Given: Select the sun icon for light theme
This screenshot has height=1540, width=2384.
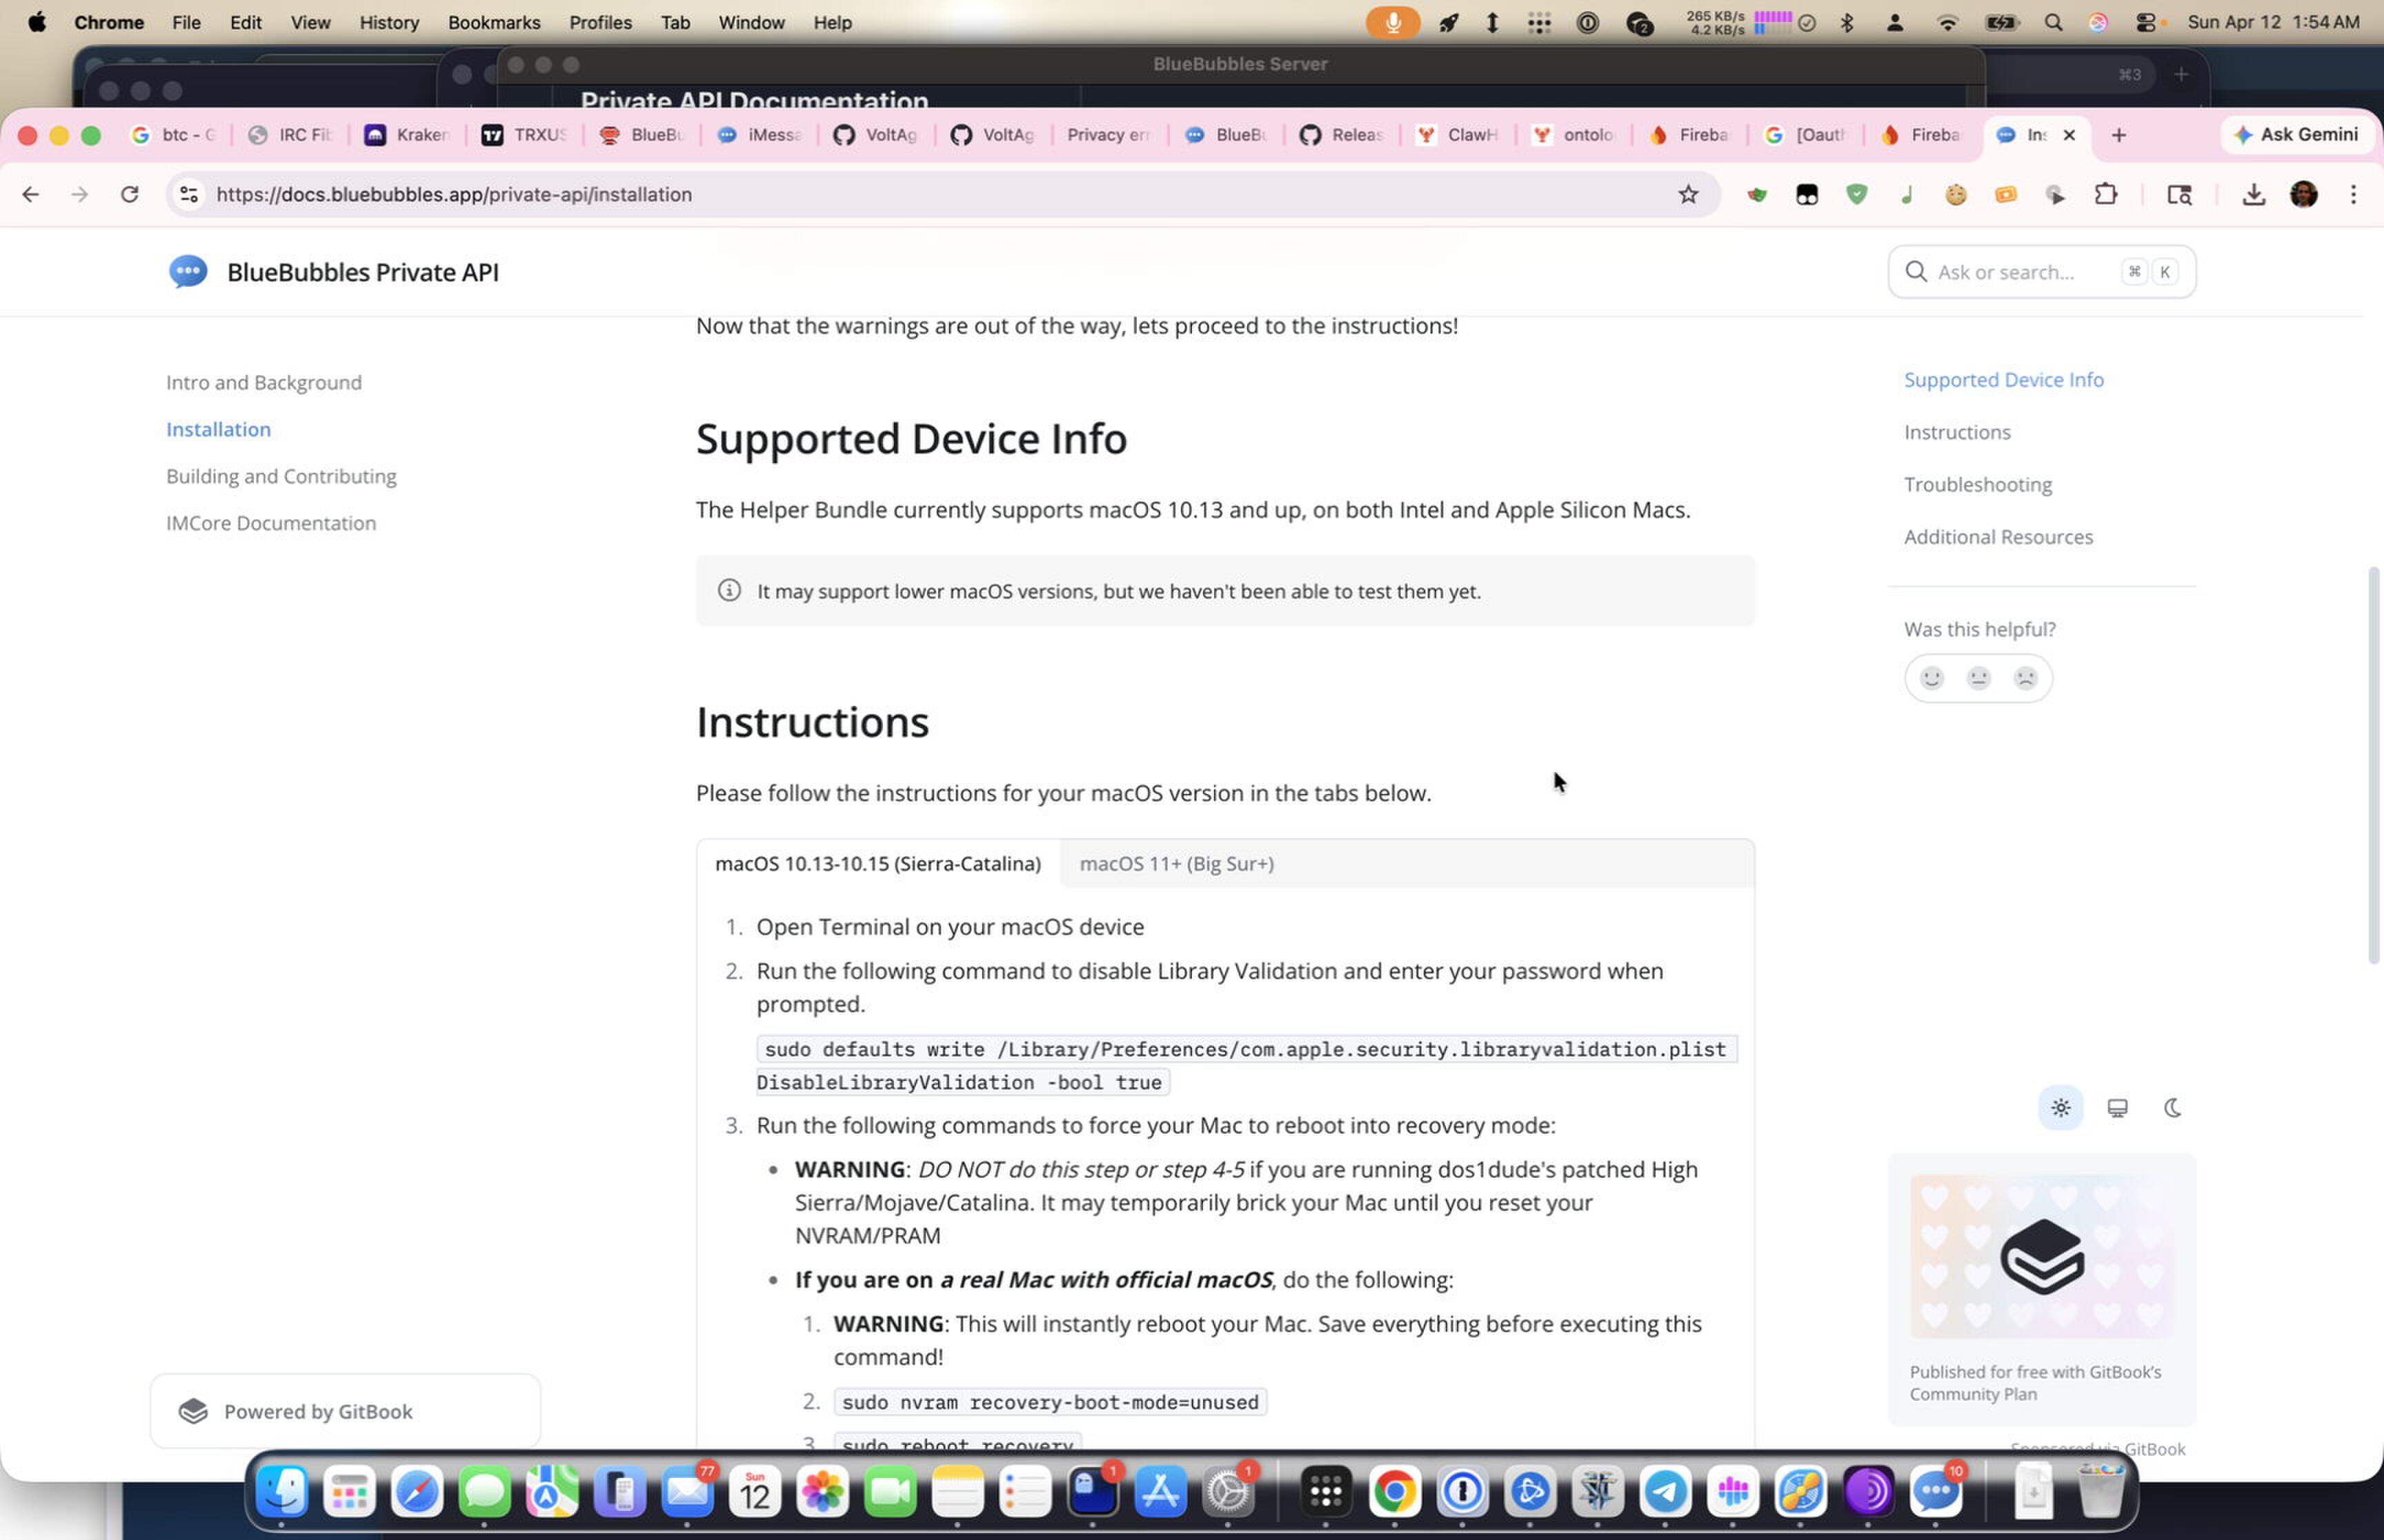Looking at the screenshot, I should (x=2060, y=1107).
